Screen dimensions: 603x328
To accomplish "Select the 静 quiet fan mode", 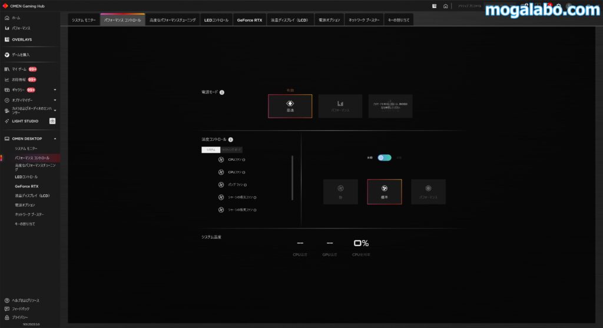I will pyautogui.click(x=340, y=191).
